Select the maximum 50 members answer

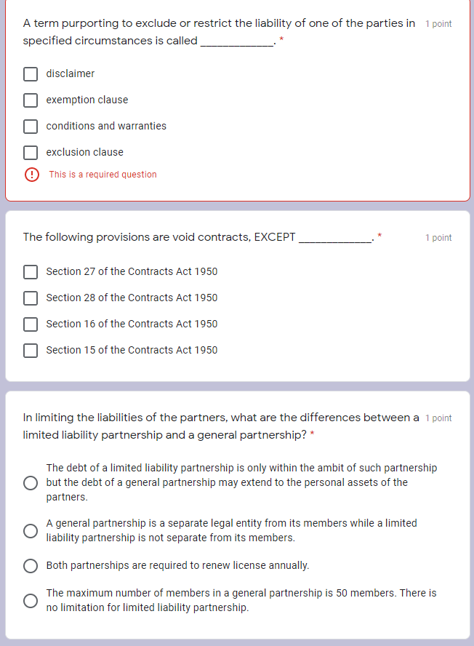31,600
